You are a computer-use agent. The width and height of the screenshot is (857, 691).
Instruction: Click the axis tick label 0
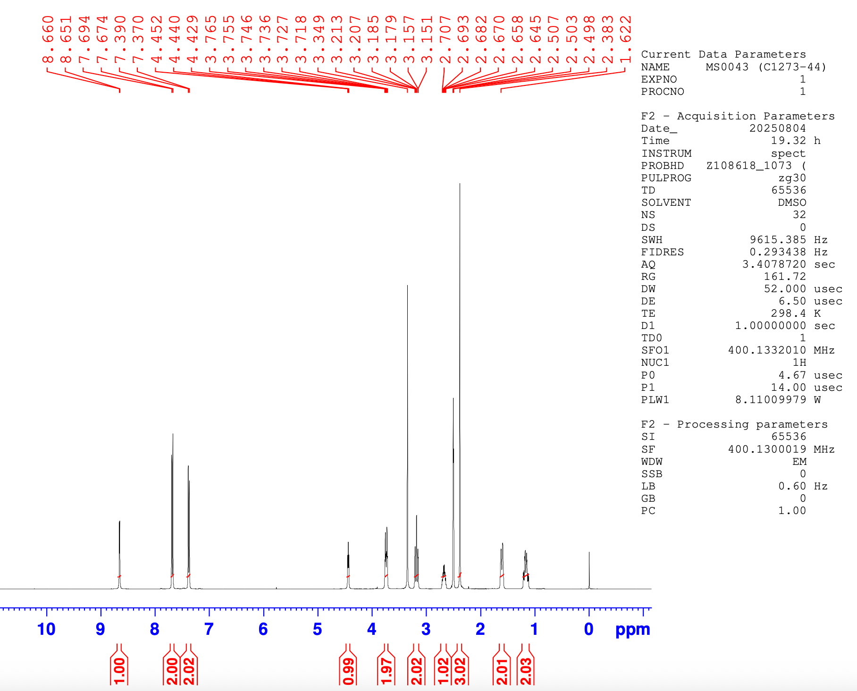click(x=589, y=629)
